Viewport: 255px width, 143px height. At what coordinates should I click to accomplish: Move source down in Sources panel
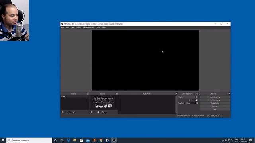point(106,112)
